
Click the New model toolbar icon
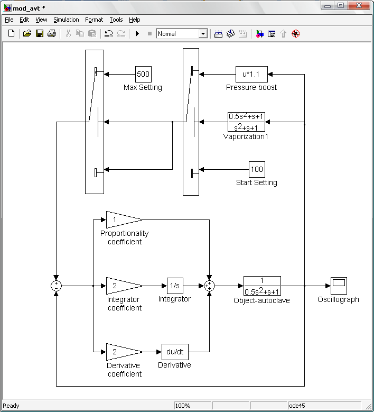tap(11, 33)
